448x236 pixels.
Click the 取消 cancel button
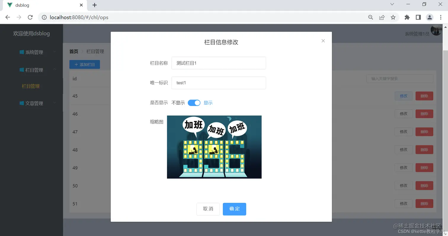click(208, 209)
